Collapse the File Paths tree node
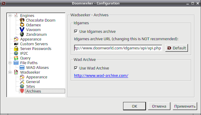The height and width of the screenshot is (115, 201). pyautogui.click(x=10, y=63)
